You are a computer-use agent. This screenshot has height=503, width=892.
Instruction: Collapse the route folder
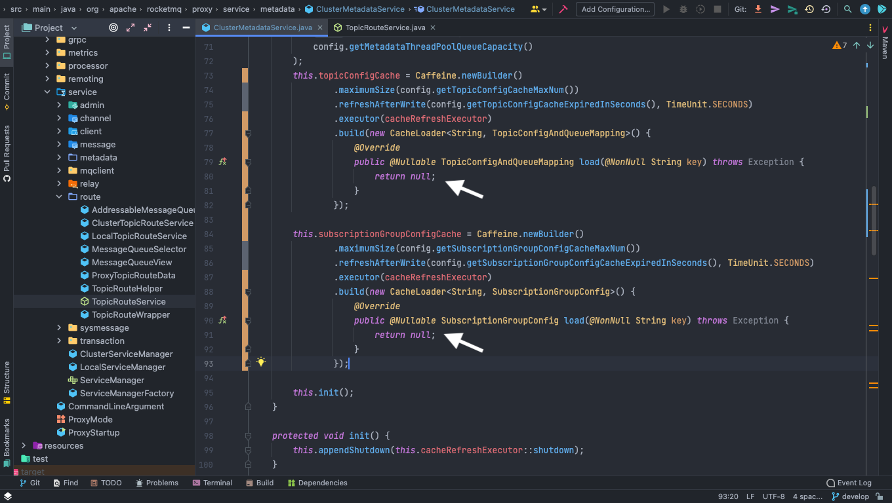coord(58,196)
